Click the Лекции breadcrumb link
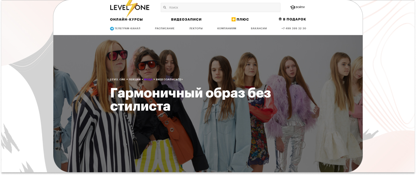This screenshot has width=416, height=175. click(x=135, y=80)
